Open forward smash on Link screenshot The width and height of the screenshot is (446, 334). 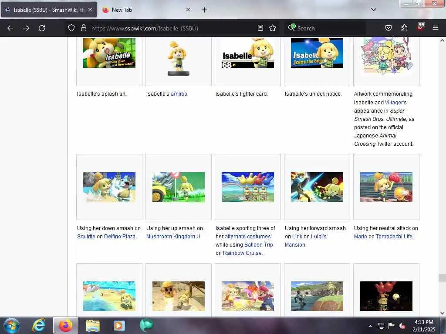317,187
